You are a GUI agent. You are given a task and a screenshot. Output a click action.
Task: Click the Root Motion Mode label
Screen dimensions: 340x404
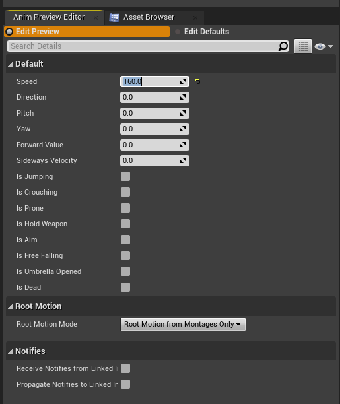point(47,324)
